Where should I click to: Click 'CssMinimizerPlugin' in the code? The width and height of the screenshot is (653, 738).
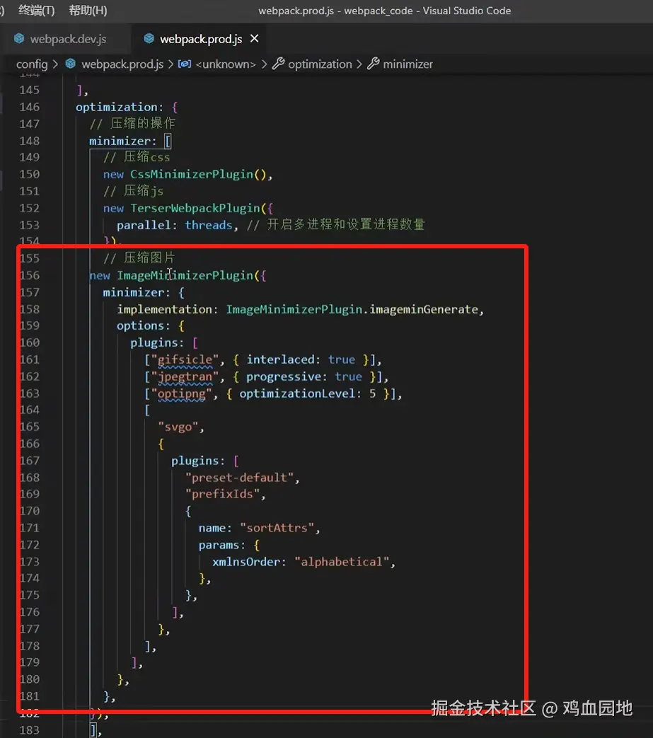tap(192, 175)
